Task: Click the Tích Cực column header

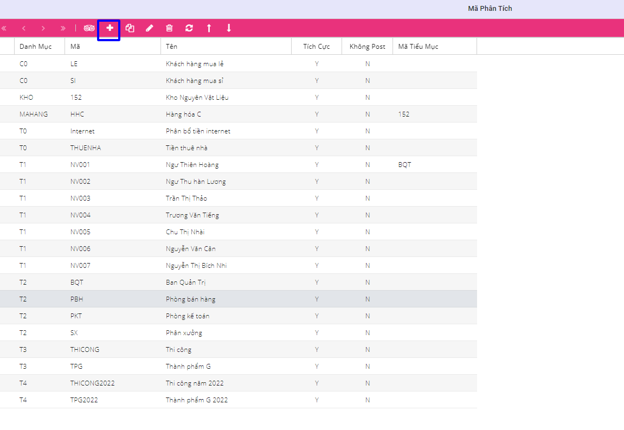Action: point(317,47)
